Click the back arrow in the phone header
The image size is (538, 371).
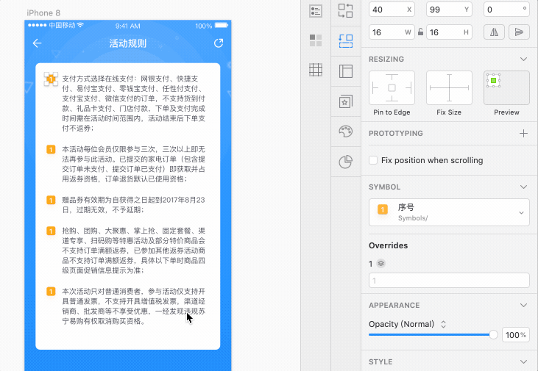tap(37, 43)
